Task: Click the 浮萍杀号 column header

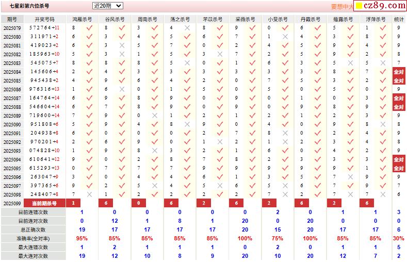Action: 376,20
